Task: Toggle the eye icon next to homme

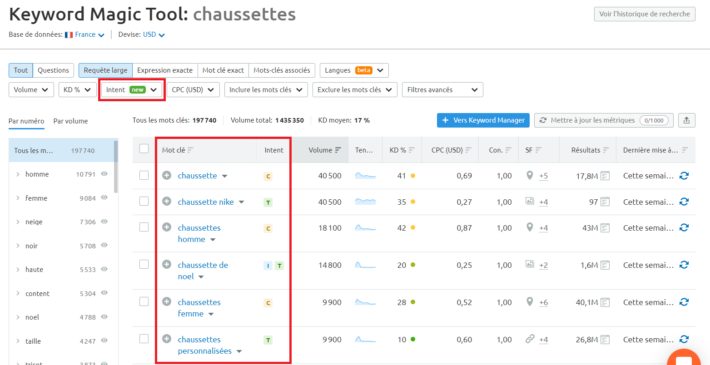Action: click(106, 174)
